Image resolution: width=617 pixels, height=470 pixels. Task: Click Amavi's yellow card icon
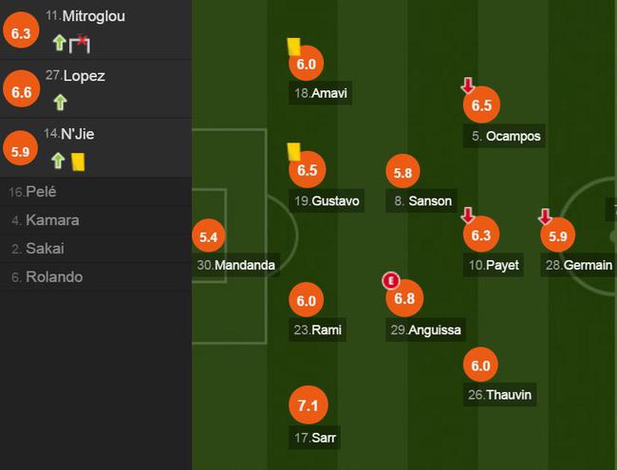294,47
